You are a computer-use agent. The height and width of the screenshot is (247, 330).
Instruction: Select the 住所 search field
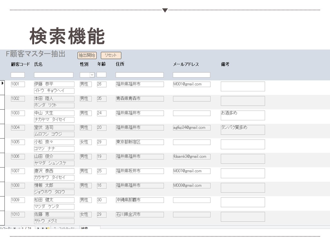click(140, 75)
